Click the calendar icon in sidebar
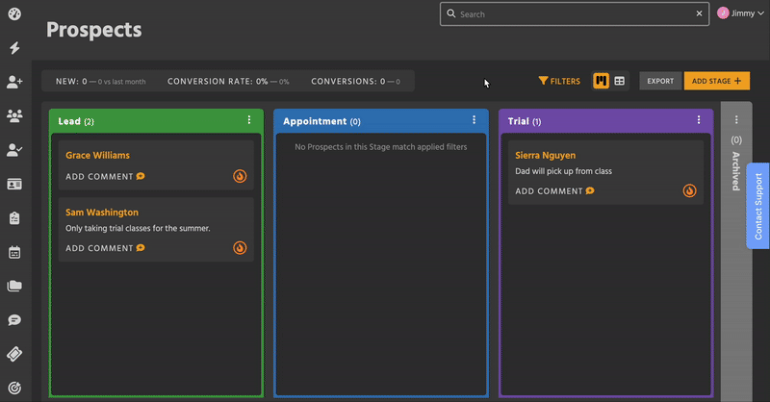 (x=14, y=253)
